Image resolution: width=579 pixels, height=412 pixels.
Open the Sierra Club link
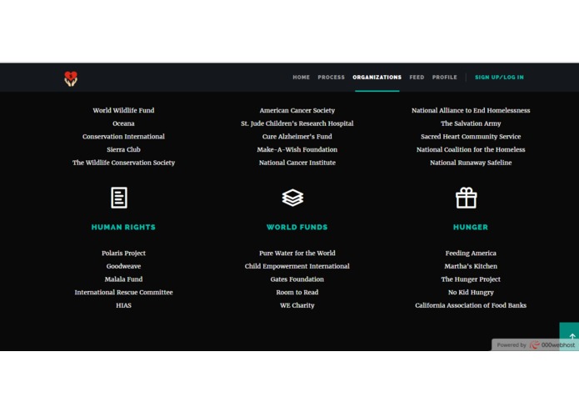pyautogui.click(x=123, y=149)
